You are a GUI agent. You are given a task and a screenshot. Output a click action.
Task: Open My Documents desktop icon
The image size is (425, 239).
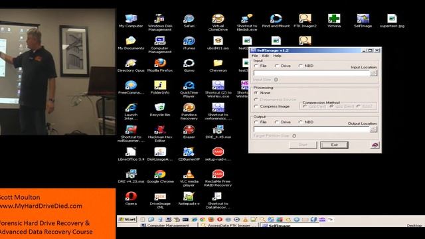(131, 43)
